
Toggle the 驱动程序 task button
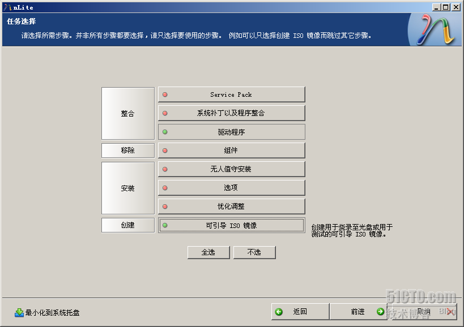(x=231, y=132)
